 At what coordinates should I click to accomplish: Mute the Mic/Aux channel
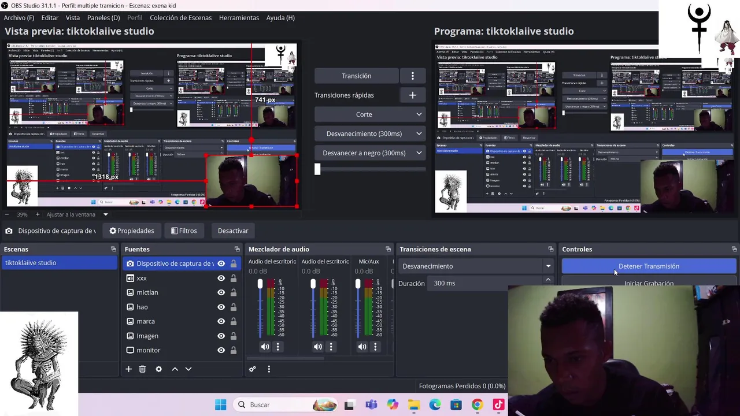362,347
